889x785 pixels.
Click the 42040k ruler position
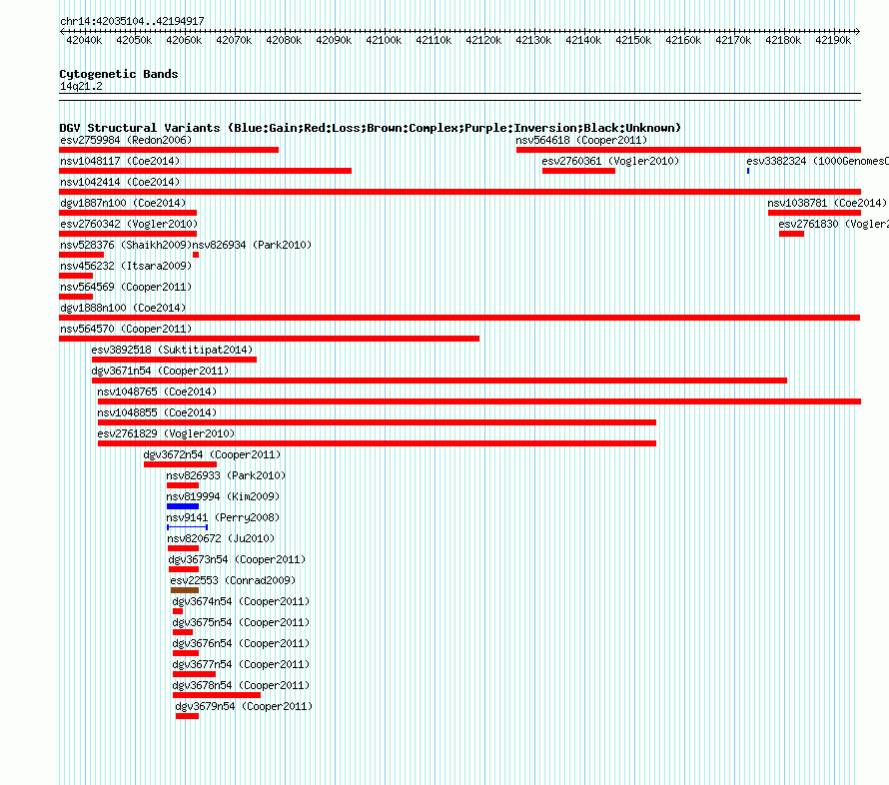point(84,40)
